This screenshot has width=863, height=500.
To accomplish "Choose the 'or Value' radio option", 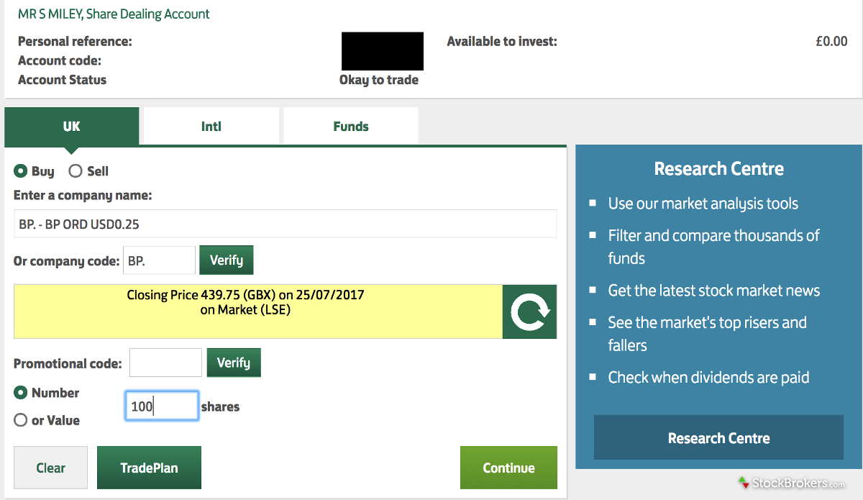I will (21, 420).
